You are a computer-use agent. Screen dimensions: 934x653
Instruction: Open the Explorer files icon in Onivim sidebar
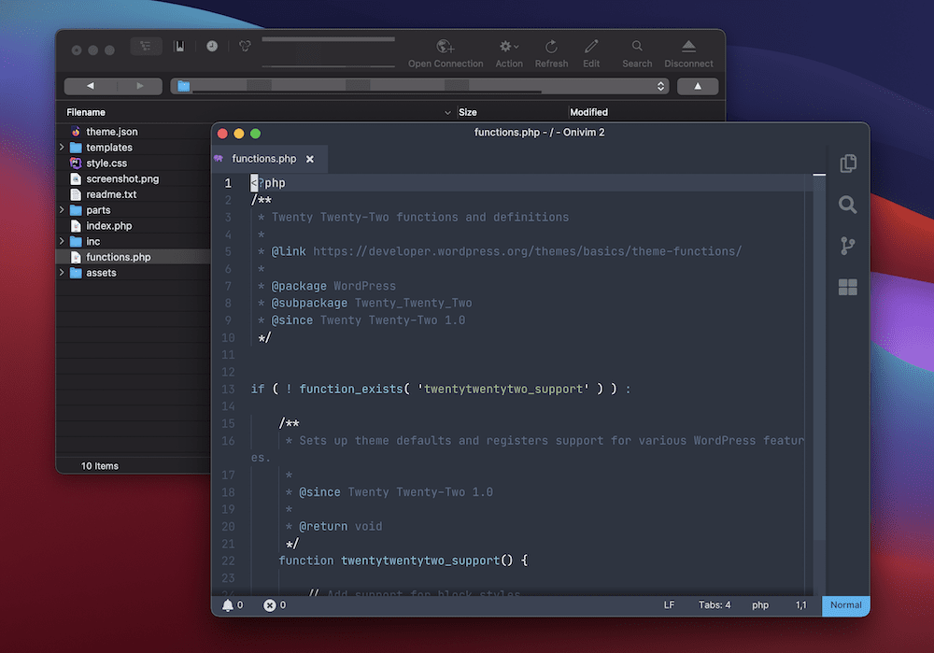pyautogui.click(x=848, y=163)
